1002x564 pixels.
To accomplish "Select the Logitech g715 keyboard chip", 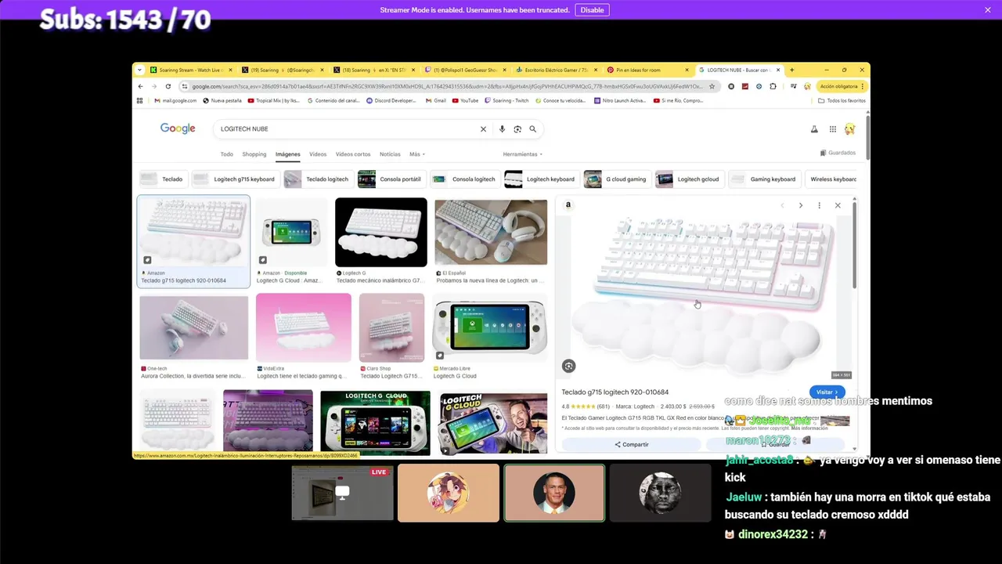I will (x=236, y=179).
